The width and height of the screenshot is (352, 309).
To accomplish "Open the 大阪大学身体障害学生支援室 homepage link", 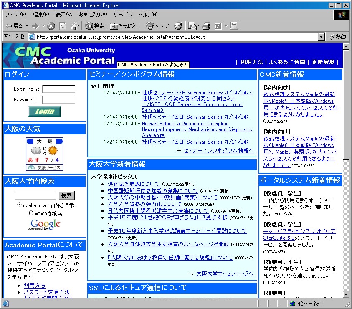I will point(168,244).
